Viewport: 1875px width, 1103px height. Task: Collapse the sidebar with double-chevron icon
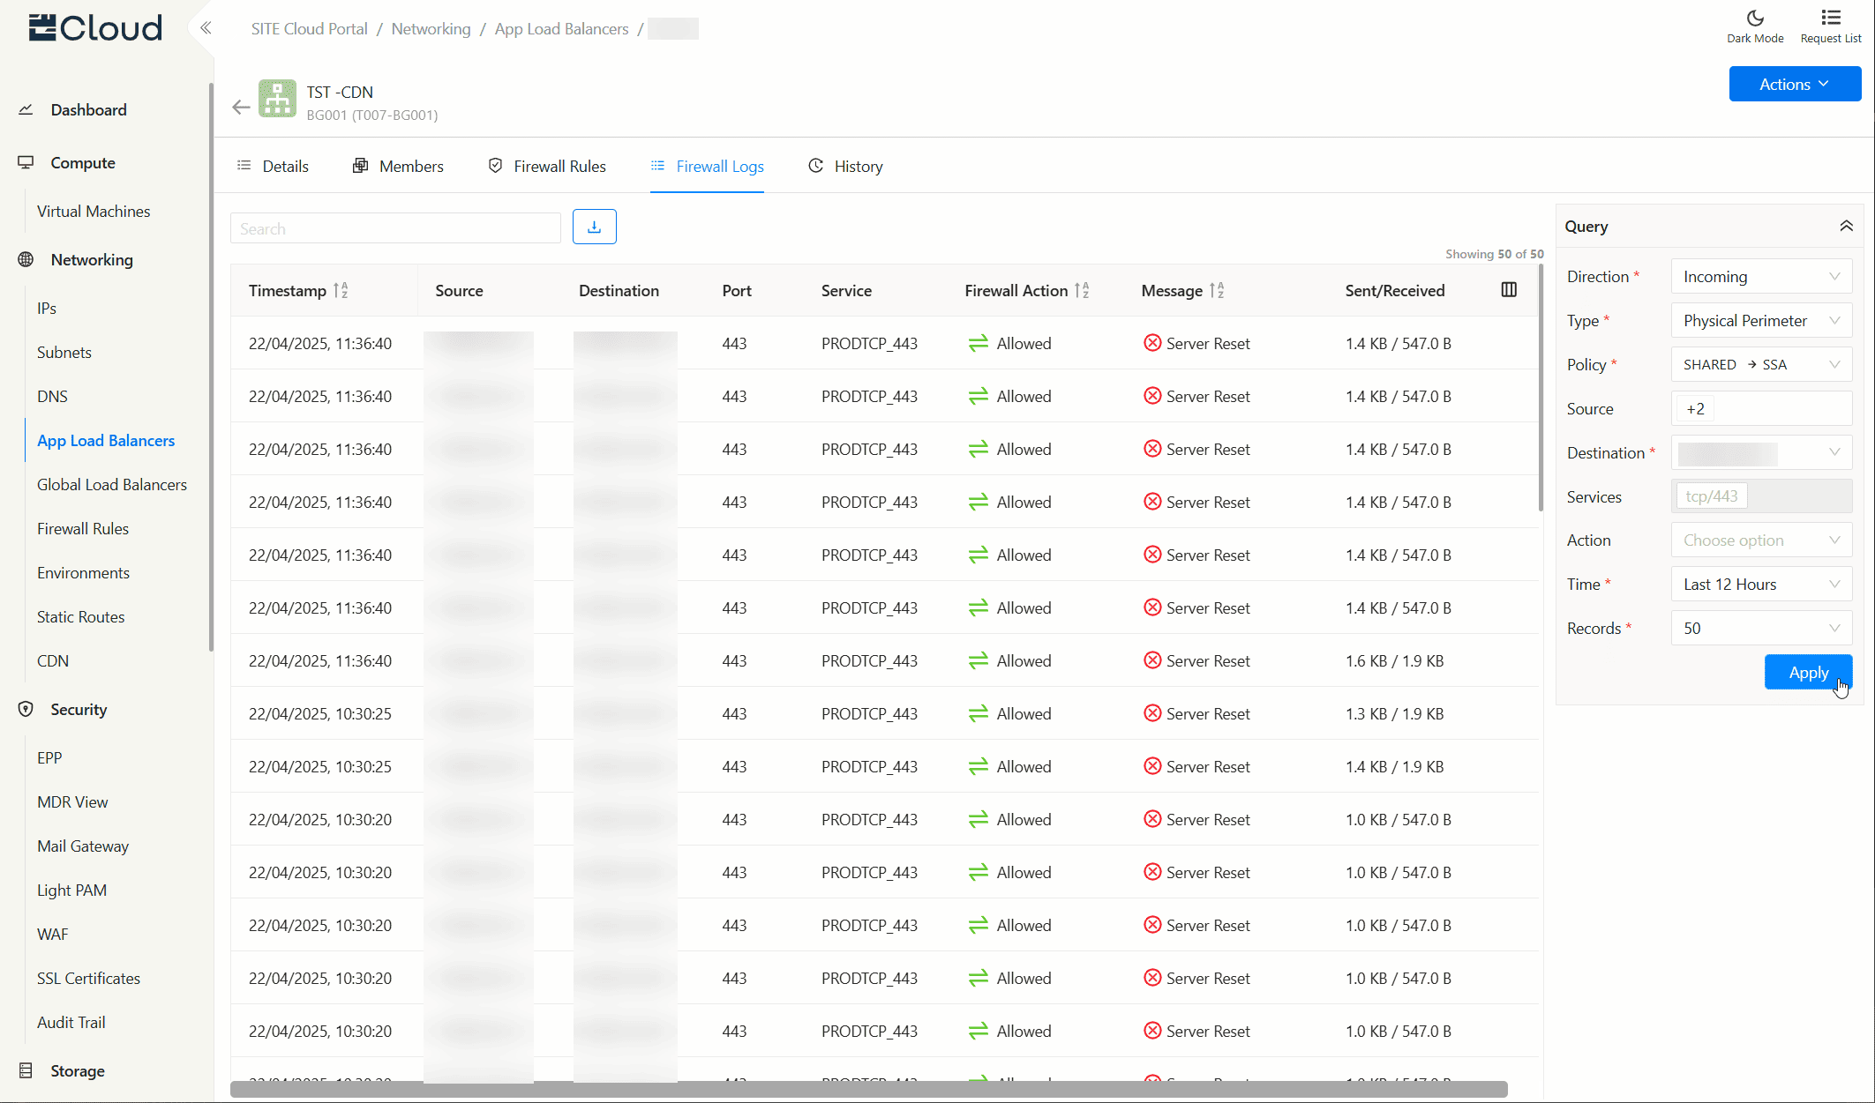(206, 28)
